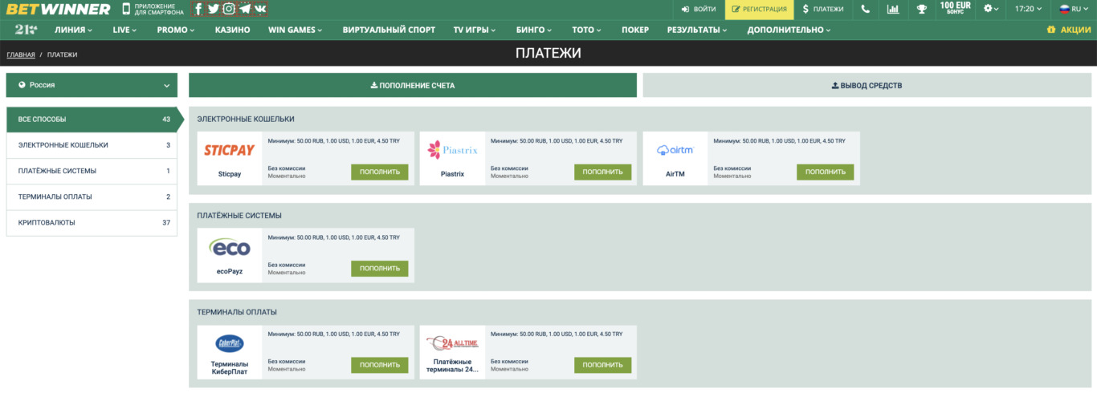Click ПОПОЛНИТЬ for Sticpay
The height and width of the screenshot is (393, 1097).
click(x=380, y=172)
